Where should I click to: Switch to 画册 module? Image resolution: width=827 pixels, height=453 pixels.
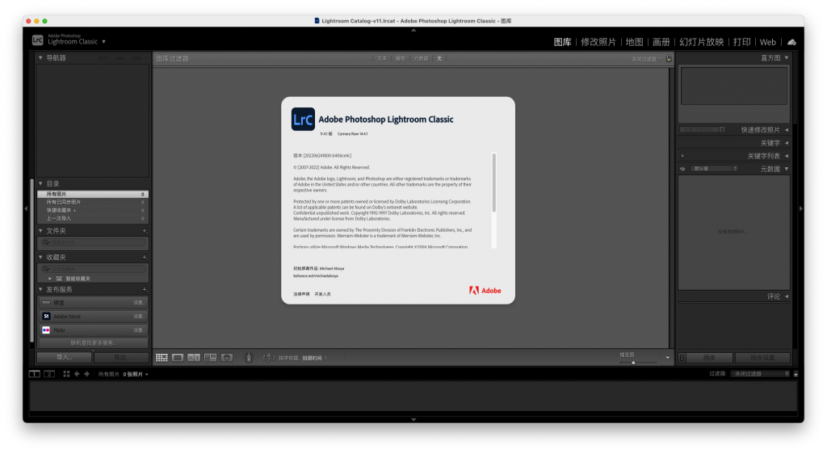pos(661,42)
